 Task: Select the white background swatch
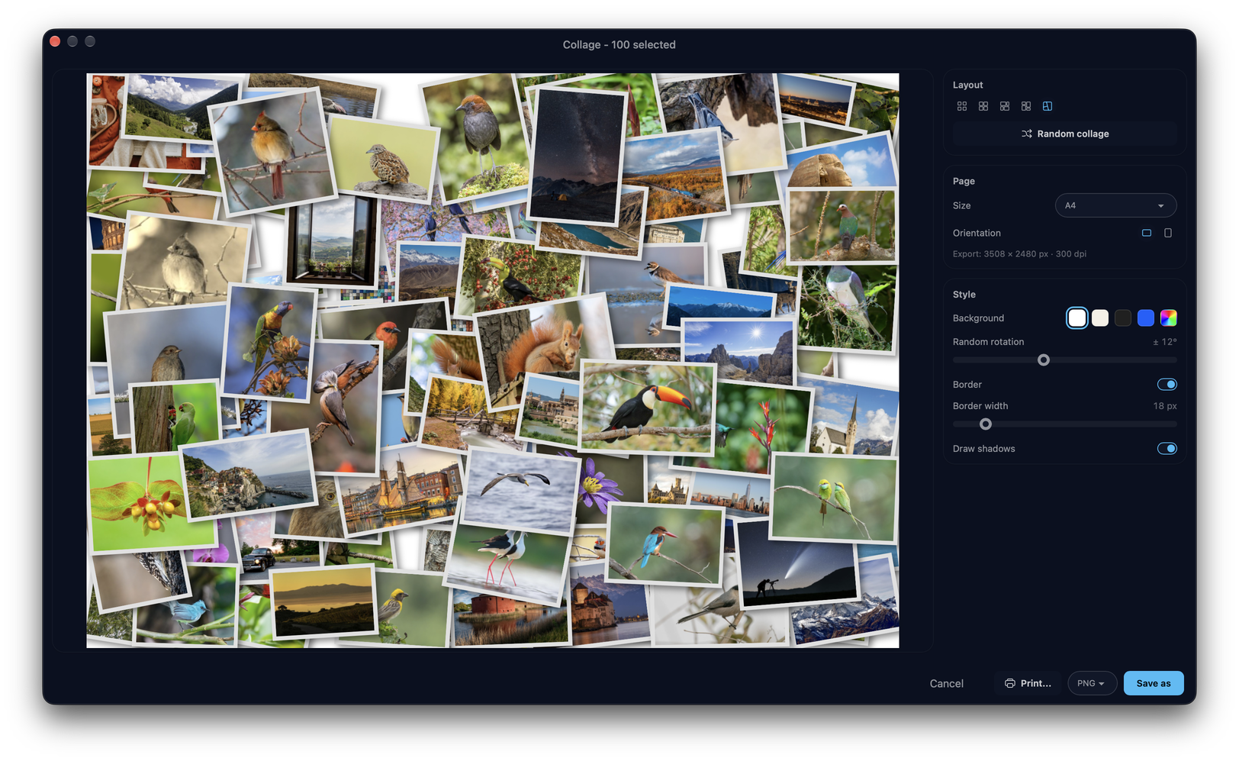1077,318
